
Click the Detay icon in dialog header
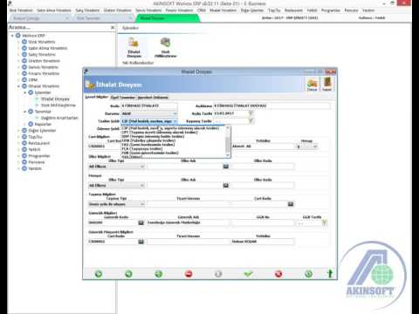click(x=312, y=84)
